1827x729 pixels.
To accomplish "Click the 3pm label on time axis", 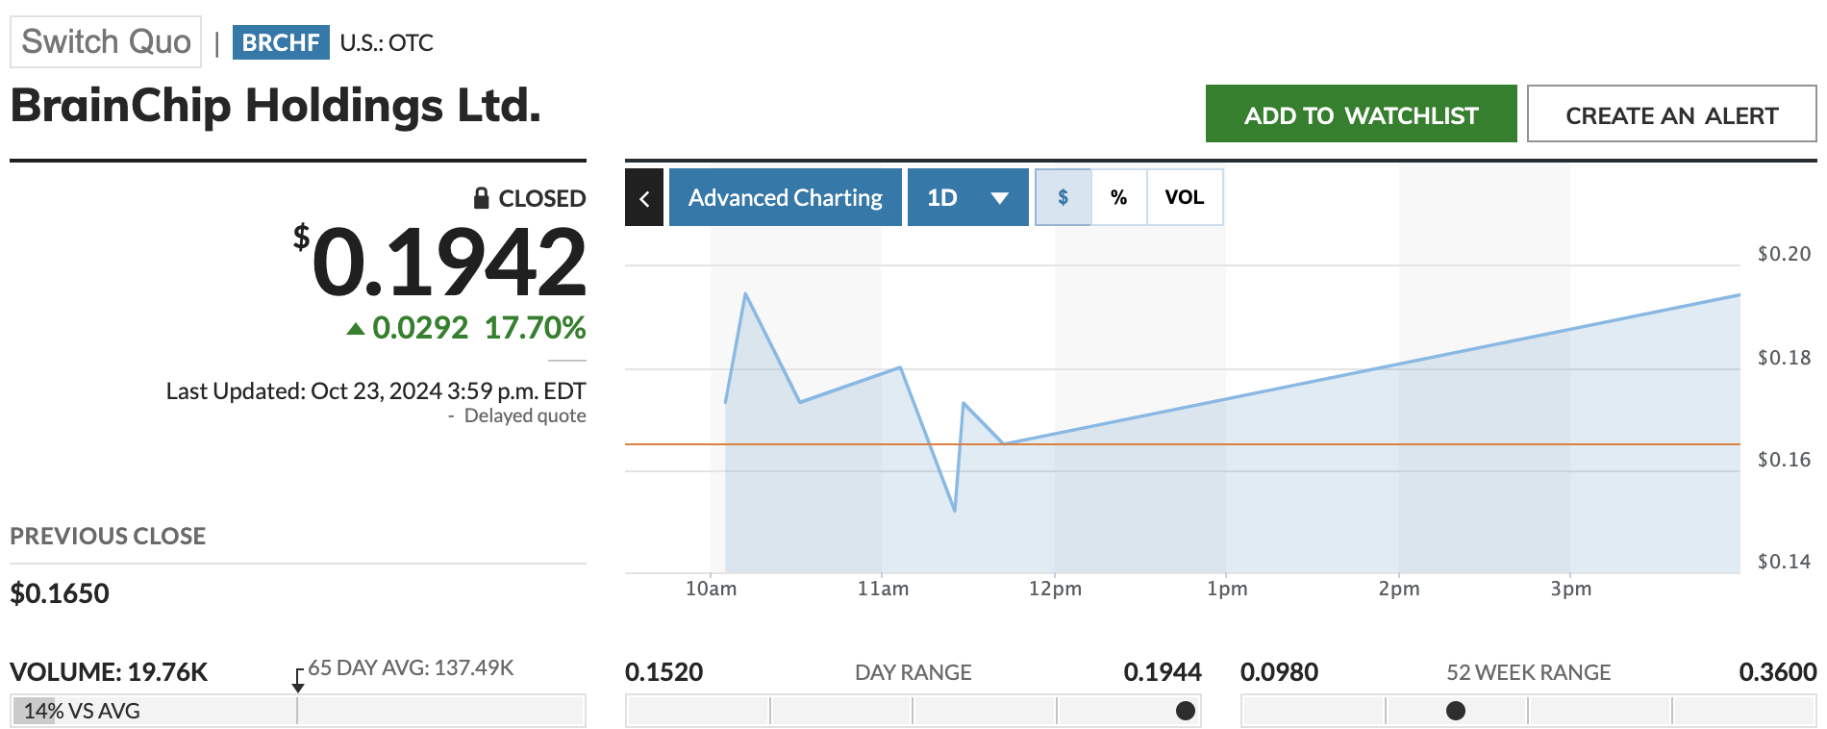I will click(1570, 589).
